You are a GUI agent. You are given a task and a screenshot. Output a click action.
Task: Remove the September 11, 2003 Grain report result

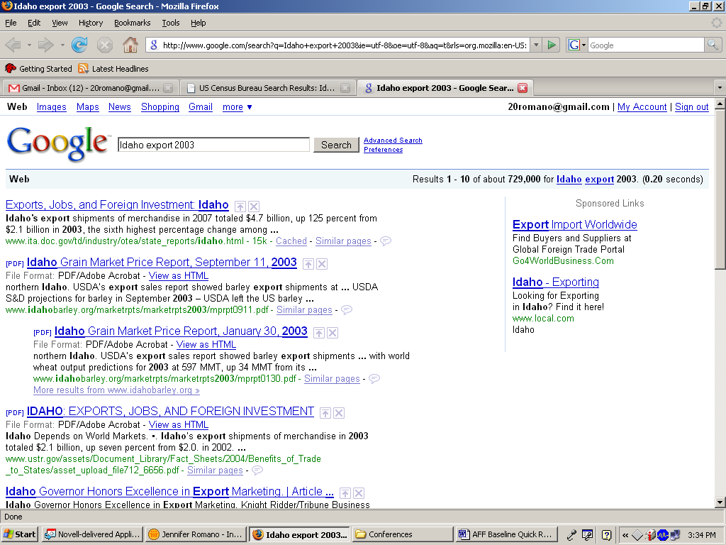(322, 264)
